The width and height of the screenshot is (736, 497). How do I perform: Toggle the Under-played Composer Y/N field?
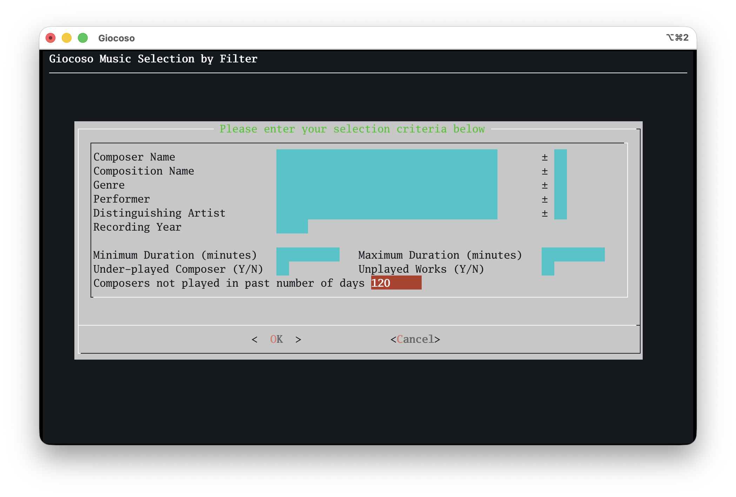[282, 269]
